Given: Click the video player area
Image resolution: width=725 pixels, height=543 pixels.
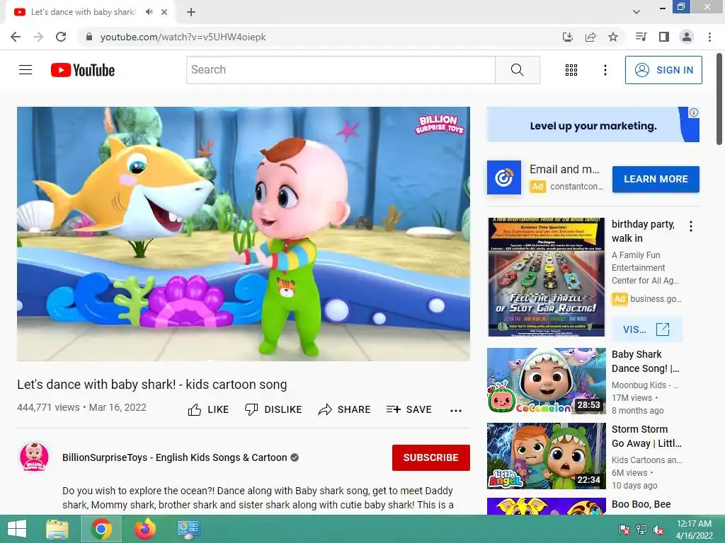Looking at the screenshot, I should (244, 233).
